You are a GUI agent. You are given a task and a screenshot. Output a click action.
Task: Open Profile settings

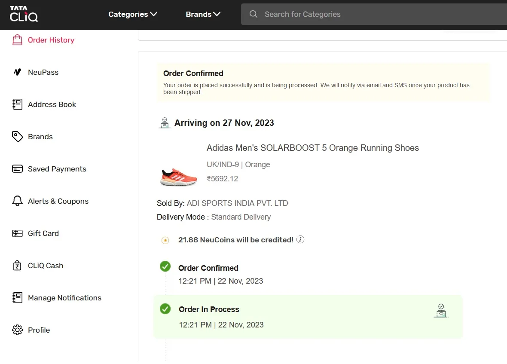(39, 330)
